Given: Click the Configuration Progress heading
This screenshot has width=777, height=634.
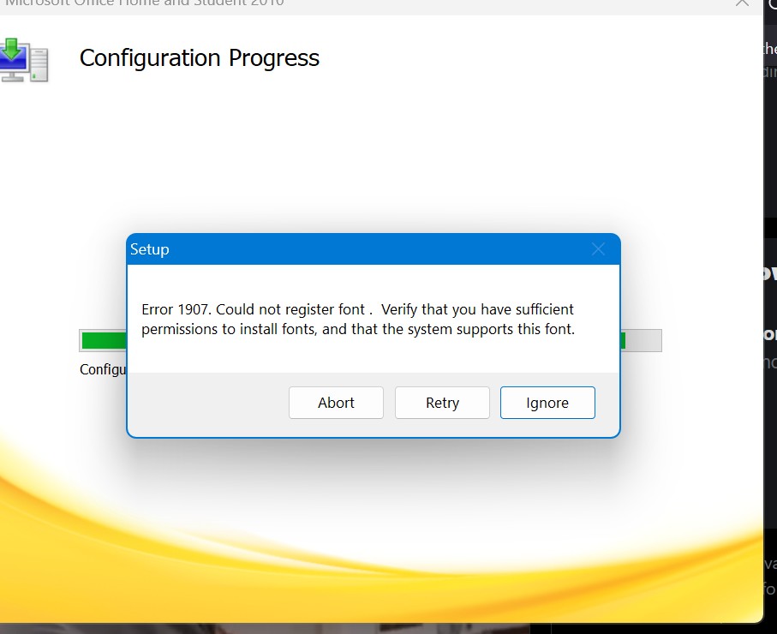Looking at the screenshot, I should click(200, 58).
